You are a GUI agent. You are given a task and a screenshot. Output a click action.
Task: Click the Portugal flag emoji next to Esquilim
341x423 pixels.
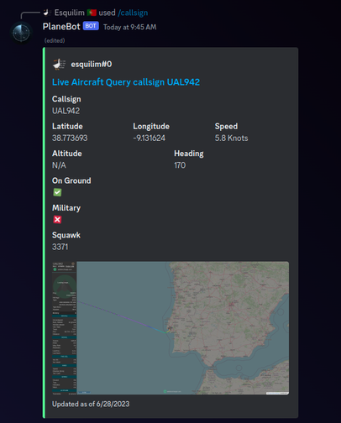click(92, 13)
